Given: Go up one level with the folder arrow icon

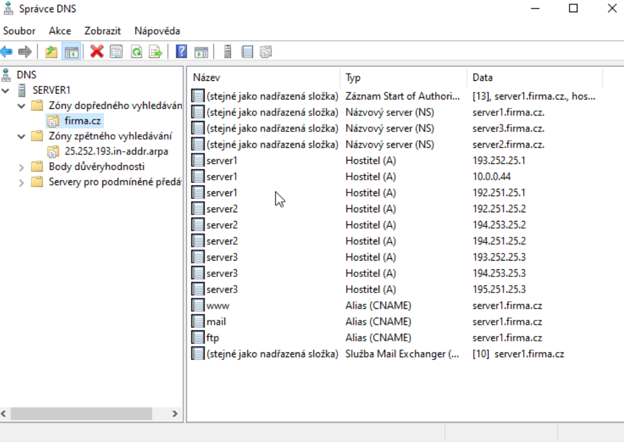Looking at the screenshot, I should 51,52.
